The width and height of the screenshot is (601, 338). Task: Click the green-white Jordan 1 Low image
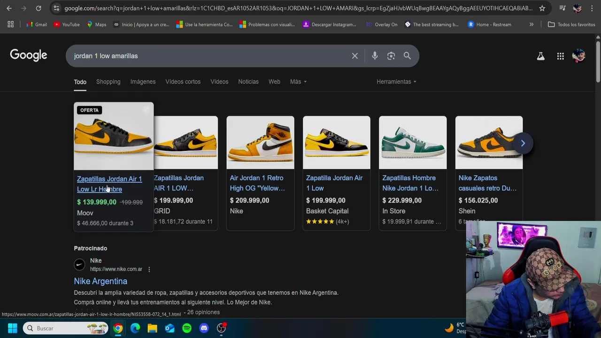413,143
